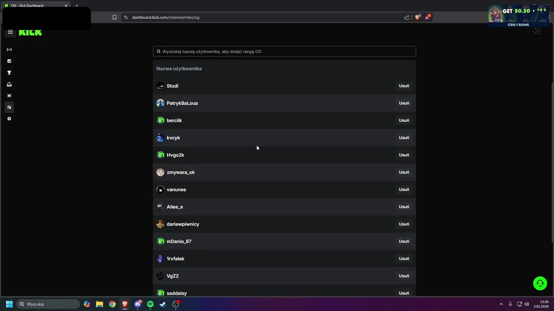Click Usuń next to 1rvfalek
The height and width of the screenshot is (311, 554).
(x=404, y=259)
